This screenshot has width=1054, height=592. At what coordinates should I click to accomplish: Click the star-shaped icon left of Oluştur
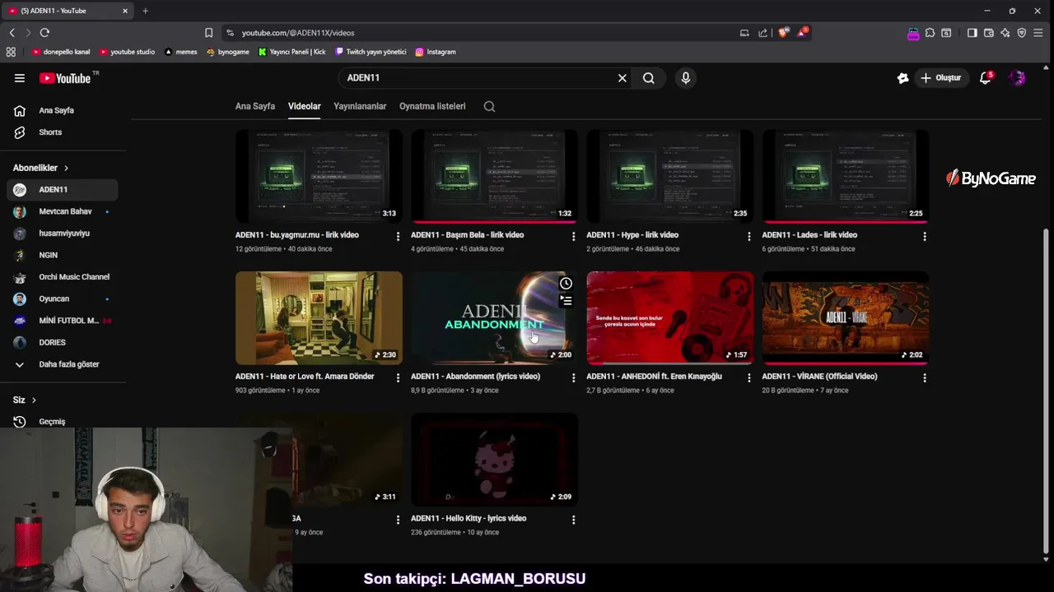click(x=903, y=78)
